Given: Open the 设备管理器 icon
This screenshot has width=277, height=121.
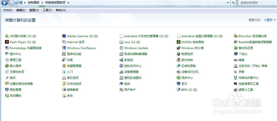Looking at the screenshot, I should tap(121, 72).
